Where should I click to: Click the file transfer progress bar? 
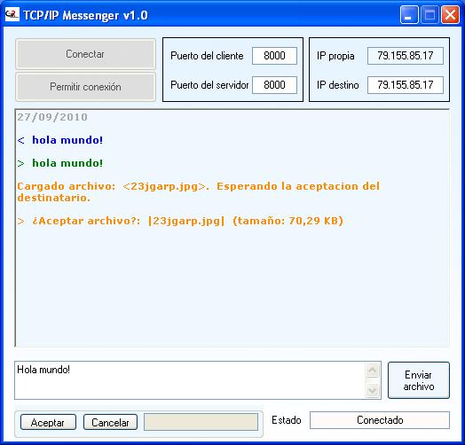click(x=201, y=422)
